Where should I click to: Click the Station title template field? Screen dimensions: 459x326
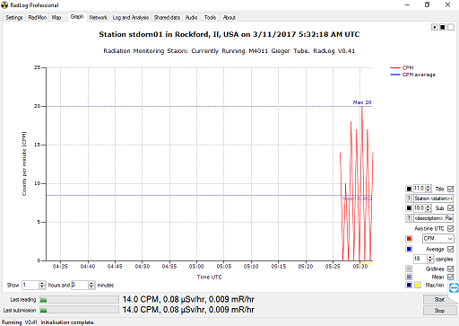click(x=433, y=198)
